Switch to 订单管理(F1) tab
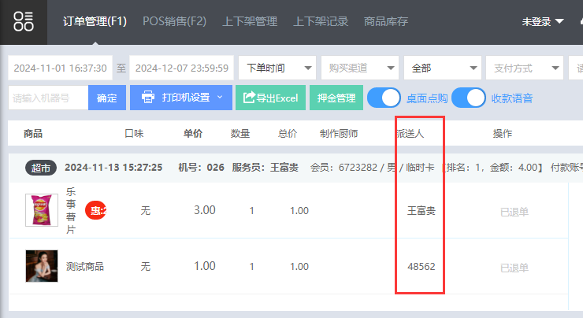The height and width of the screenshot is (318, 583). point(95,21)
